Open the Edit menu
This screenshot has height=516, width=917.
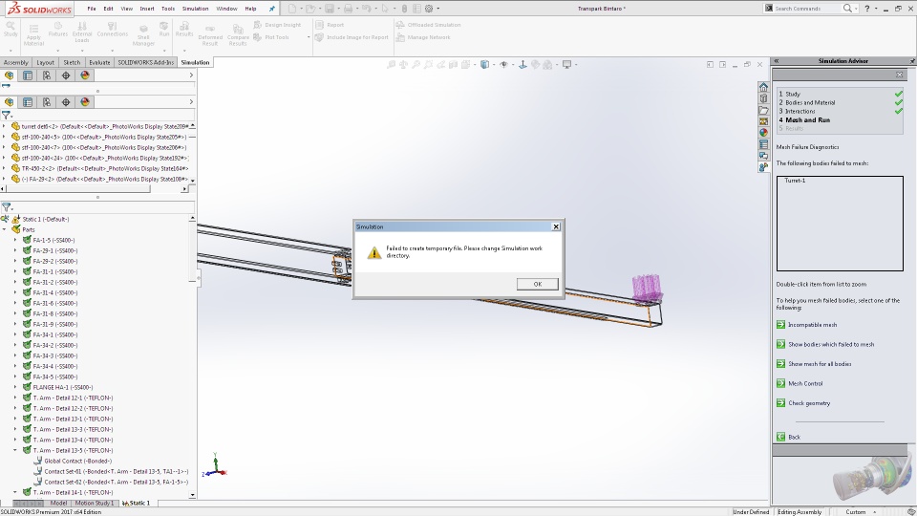108,9
